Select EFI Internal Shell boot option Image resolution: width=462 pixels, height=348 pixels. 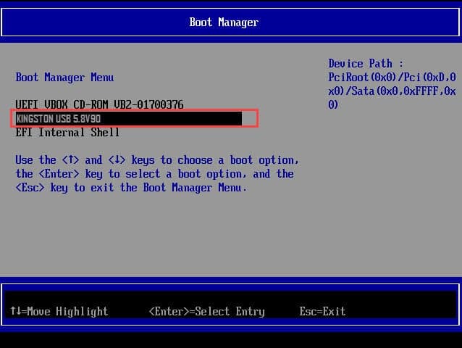tap(67, 133)
